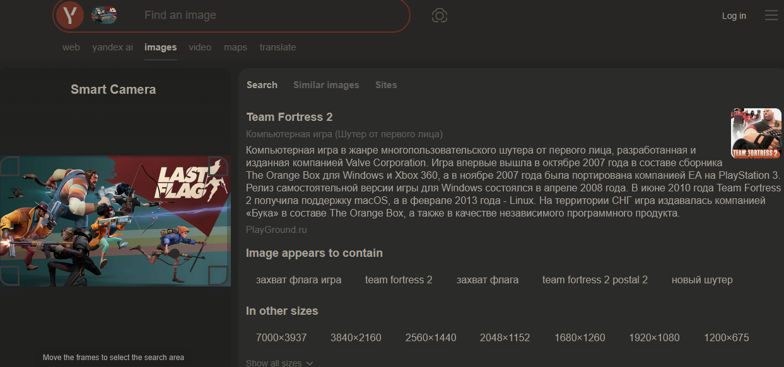Click the uploaded image thumbnail in search bar

tap(104, 16)
